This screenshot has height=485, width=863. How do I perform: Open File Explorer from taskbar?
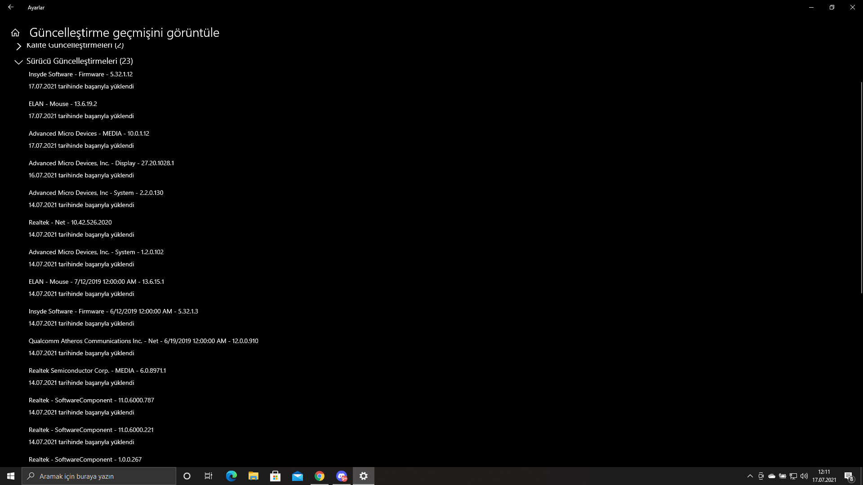pyautogui.click(x=253, y=476)
